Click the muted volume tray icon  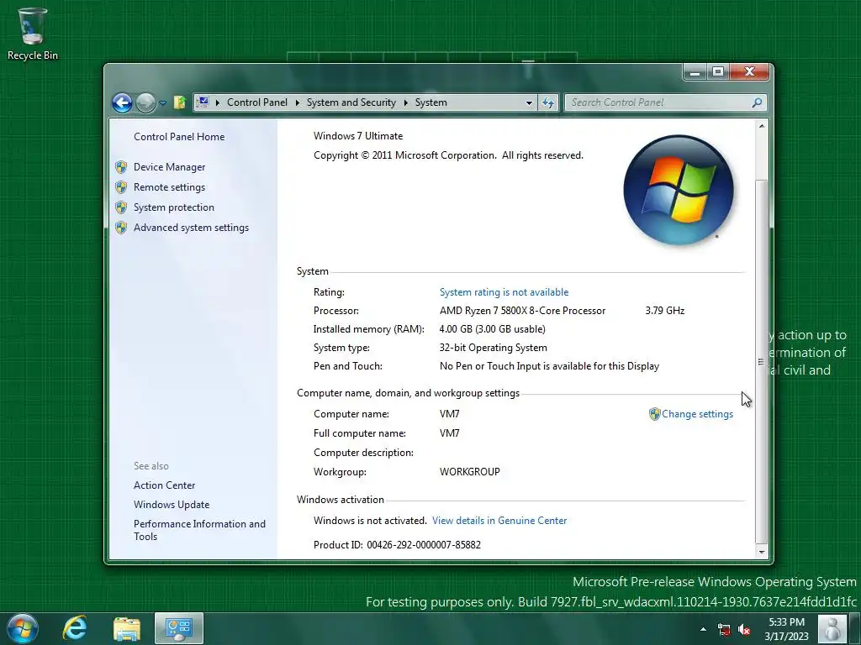745,629
